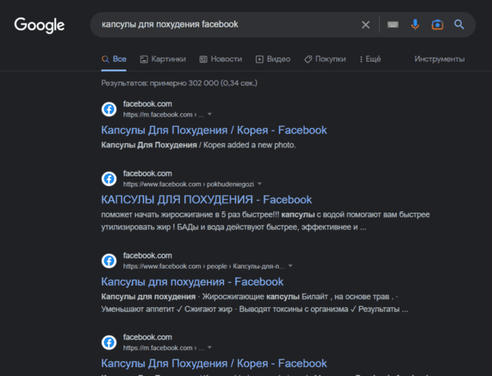Click Facebook favicon of people result
Viewport: 492px width, 376px height.
tap(109, 261)
